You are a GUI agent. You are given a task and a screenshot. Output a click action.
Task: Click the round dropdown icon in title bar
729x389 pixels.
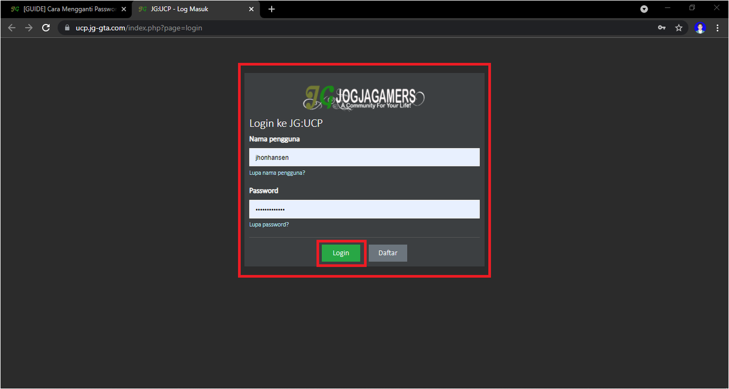[x=644, y=9]
